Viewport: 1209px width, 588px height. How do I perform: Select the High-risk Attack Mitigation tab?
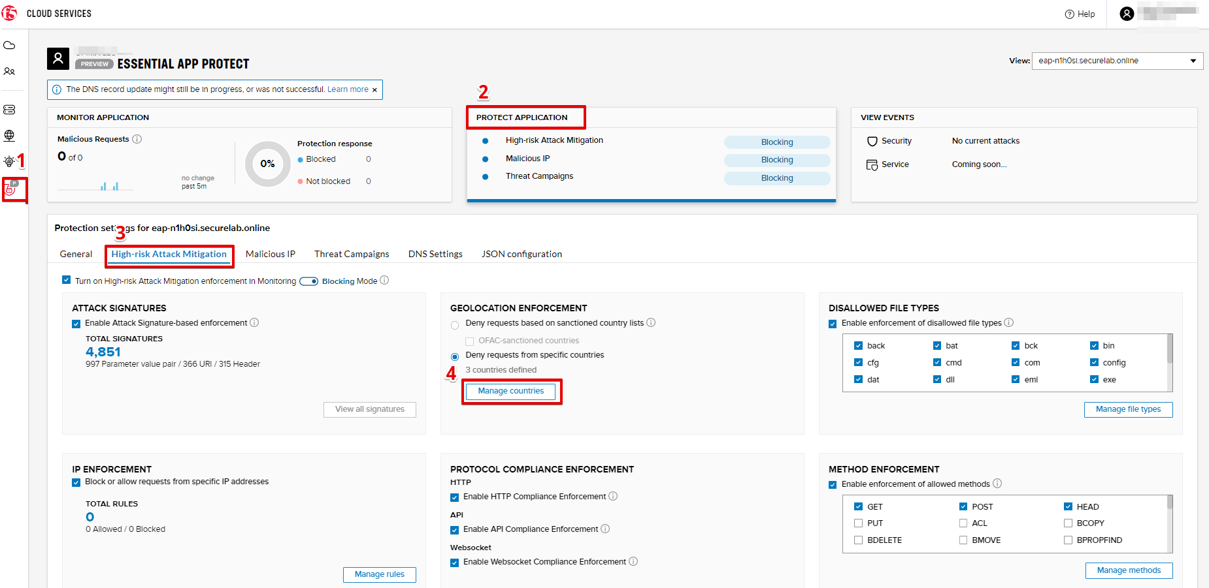tap(169, 254)
